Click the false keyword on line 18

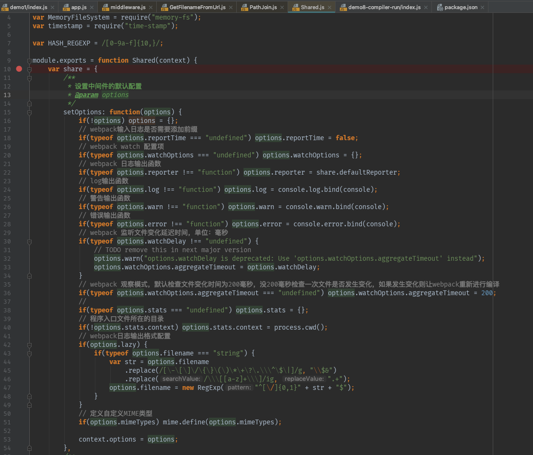point(345,138)
